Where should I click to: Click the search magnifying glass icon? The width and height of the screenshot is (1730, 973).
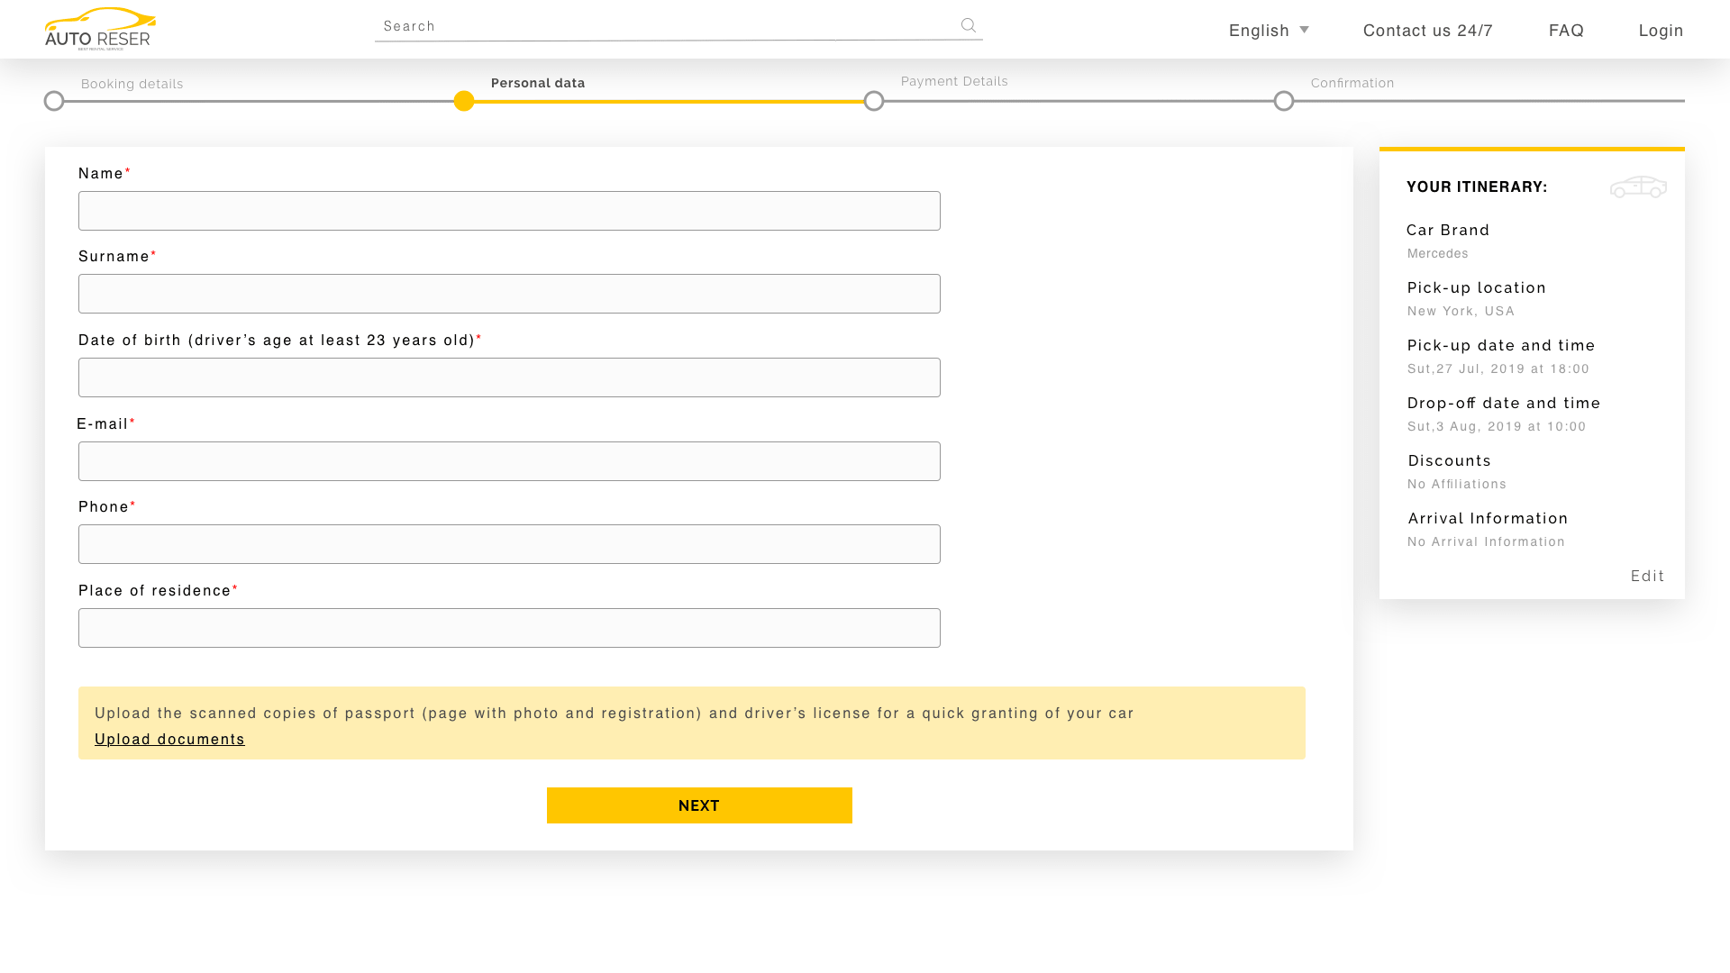[x=968, y=25]
